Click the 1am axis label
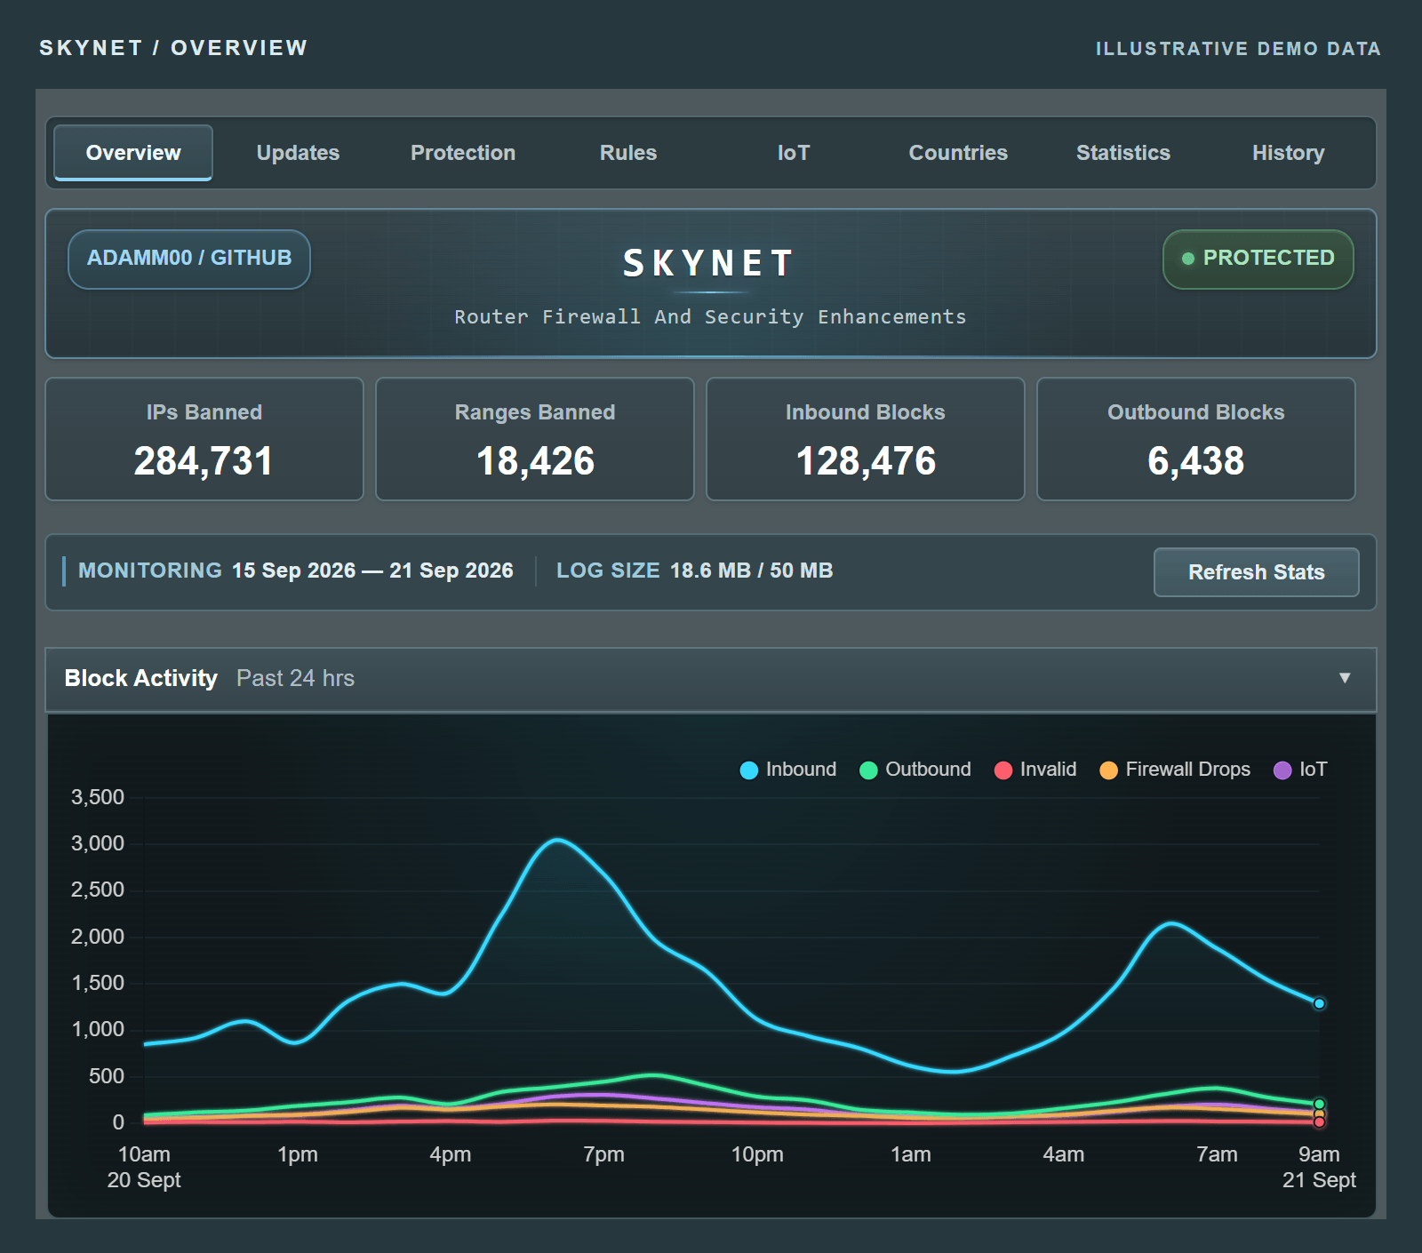The height and width of the screenshot is (1253, 1422). (911, 1154)
